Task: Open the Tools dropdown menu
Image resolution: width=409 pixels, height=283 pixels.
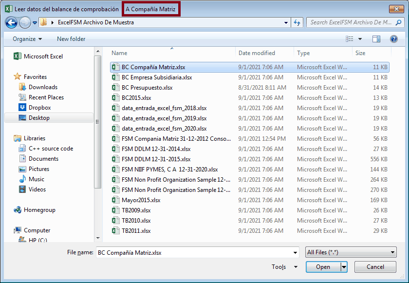Action: pos(284,267)
